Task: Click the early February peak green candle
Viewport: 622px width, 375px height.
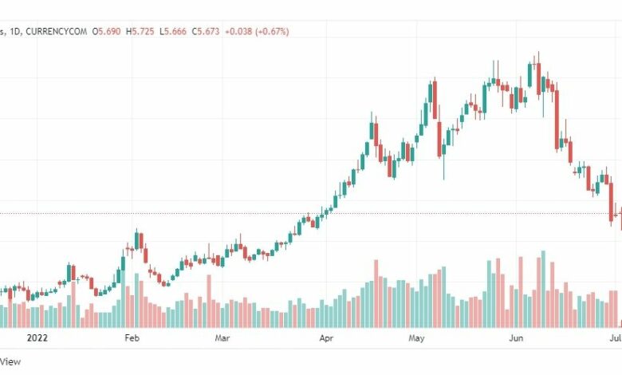Action: coord(137,240)
